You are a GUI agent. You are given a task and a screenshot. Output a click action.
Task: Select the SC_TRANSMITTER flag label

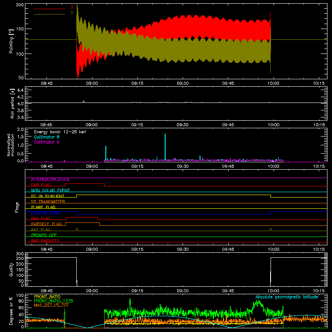[48, 202]
